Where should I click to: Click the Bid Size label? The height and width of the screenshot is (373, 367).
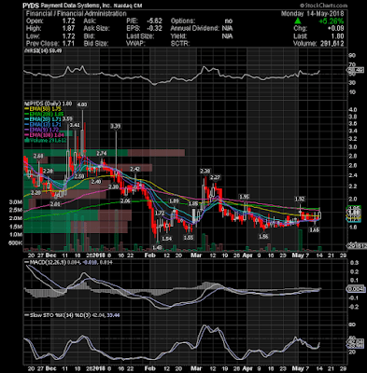(96, 44)
